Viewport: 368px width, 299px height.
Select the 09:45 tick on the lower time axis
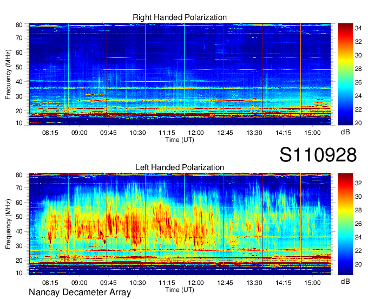point(108,283)
